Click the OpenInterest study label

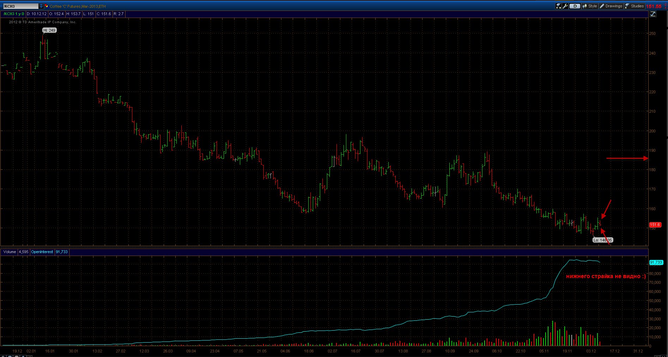click(x=42, y=252)
